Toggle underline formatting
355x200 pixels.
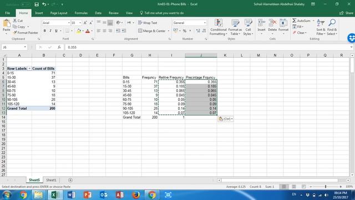[56, 31]
